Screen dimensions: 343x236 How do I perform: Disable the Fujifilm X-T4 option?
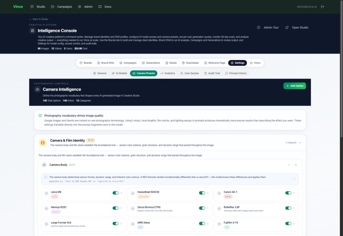click(x=288, y=223)
